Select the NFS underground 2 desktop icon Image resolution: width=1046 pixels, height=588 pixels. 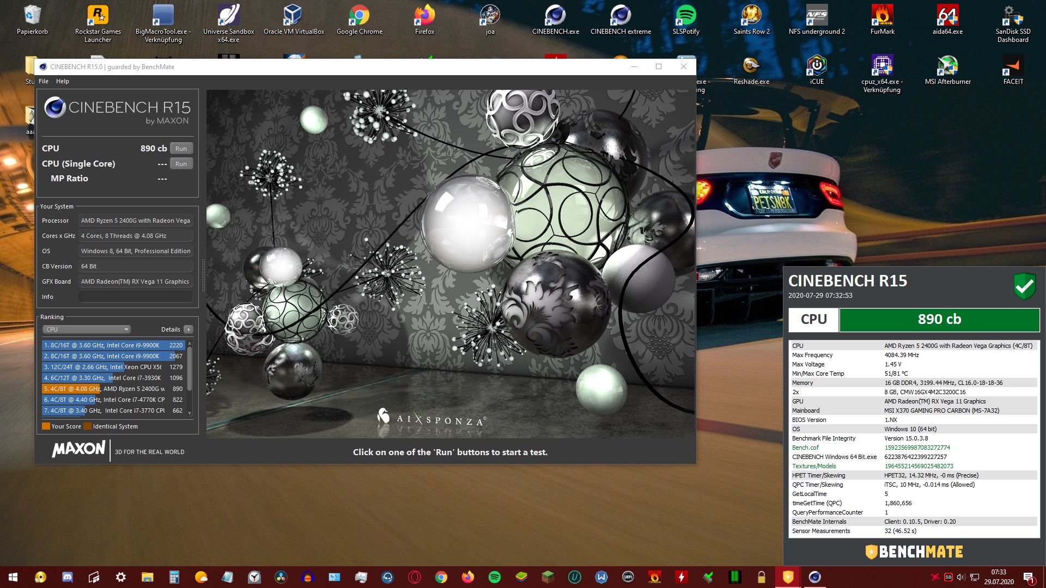point(817,20)
